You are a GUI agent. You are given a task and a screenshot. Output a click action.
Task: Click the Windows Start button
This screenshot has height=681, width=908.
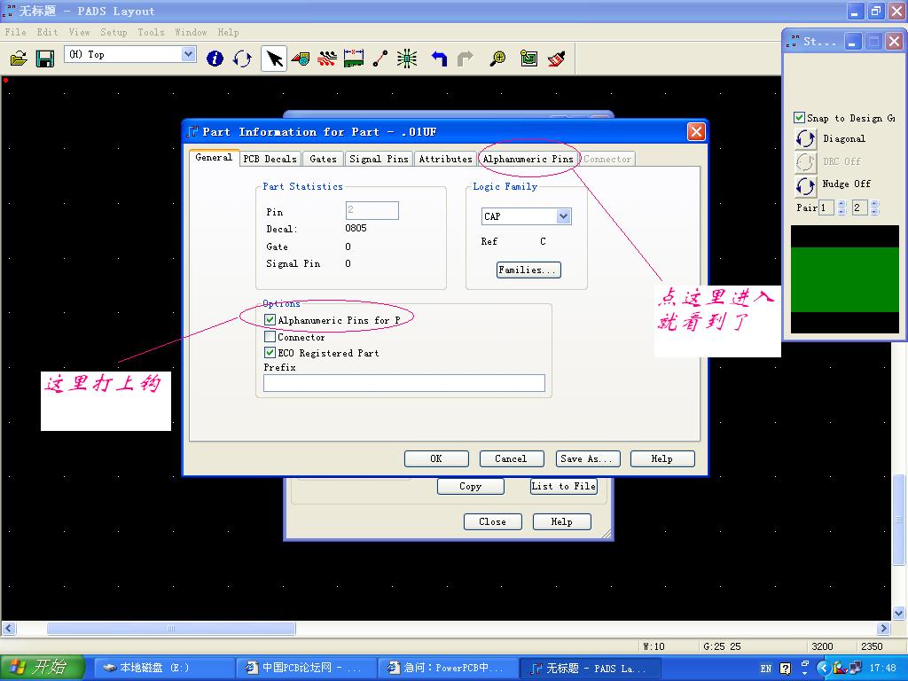[42, 668]
